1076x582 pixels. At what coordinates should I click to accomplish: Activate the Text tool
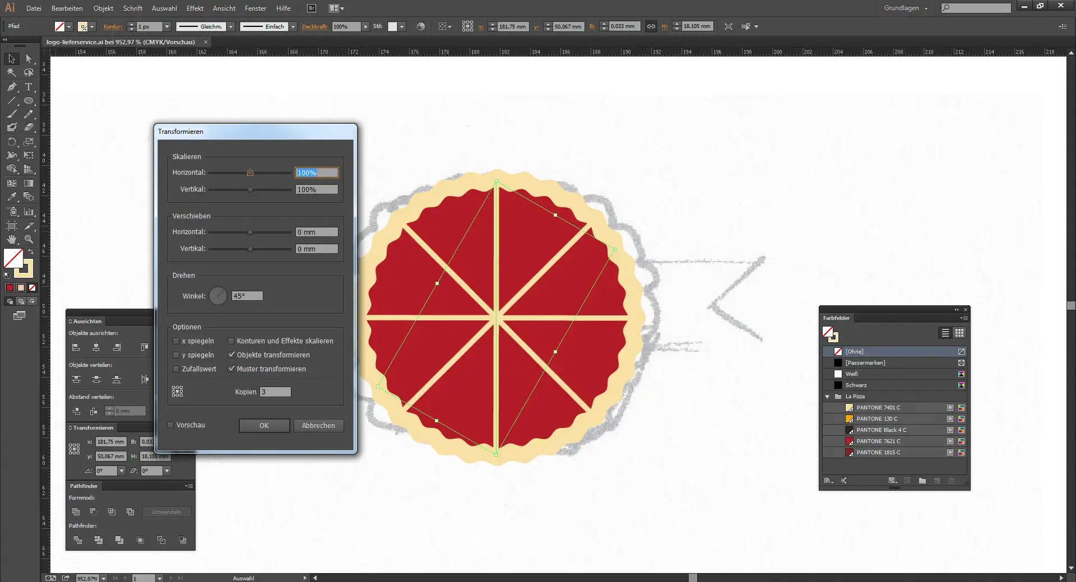[29, 87]
